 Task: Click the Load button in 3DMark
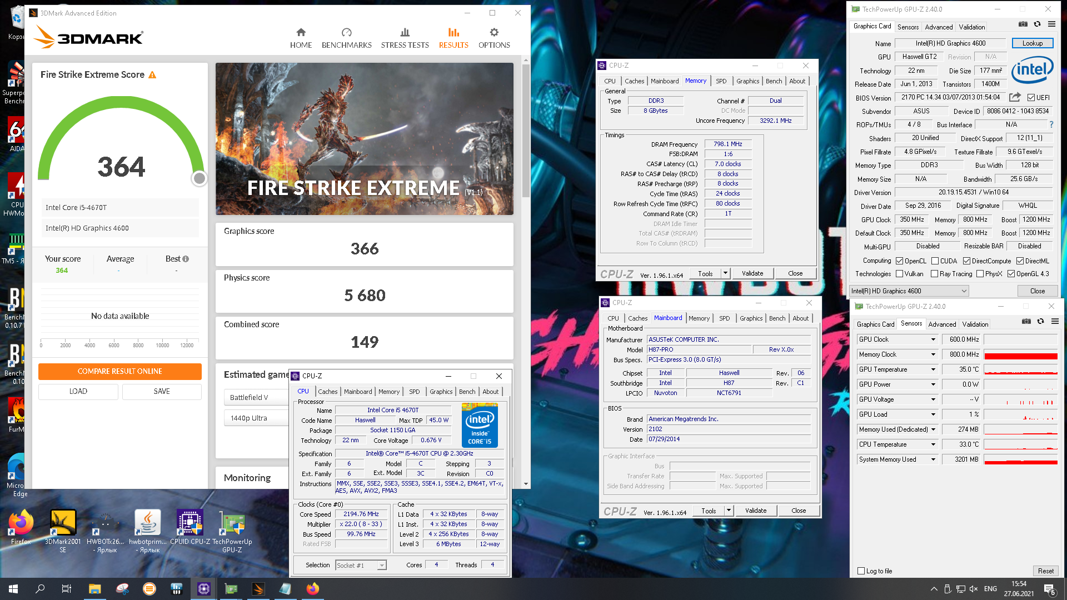78,392
